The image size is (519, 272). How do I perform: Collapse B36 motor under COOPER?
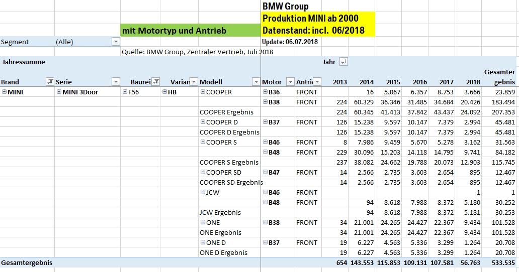tap(265, 92)
